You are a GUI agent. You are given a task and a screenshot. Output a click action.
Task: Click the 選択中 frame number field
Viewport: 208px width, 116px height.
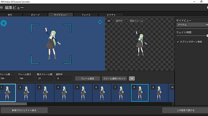tap(64, 79)
